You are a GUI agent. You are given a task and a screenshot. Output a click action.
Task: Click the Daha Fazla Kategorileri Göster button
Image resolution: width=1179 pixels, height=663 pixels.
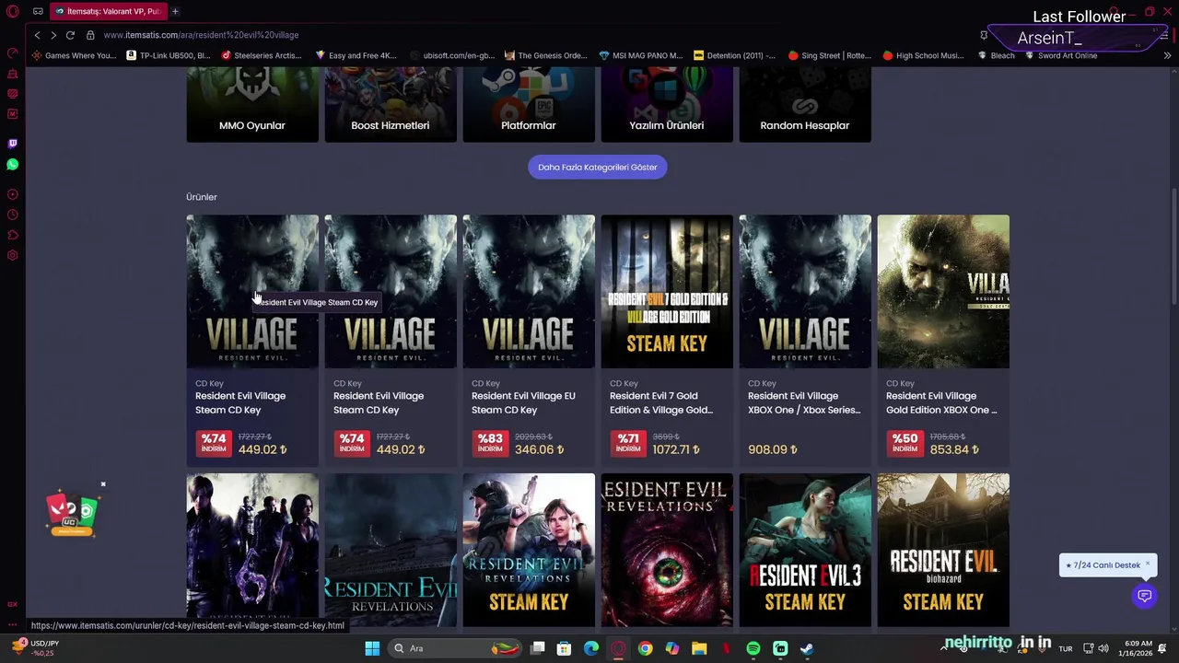click(x=598, y=168)
